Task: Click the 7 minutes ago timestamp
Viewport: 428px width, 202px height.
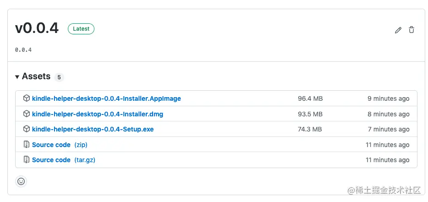Action: tap(389, 129)
